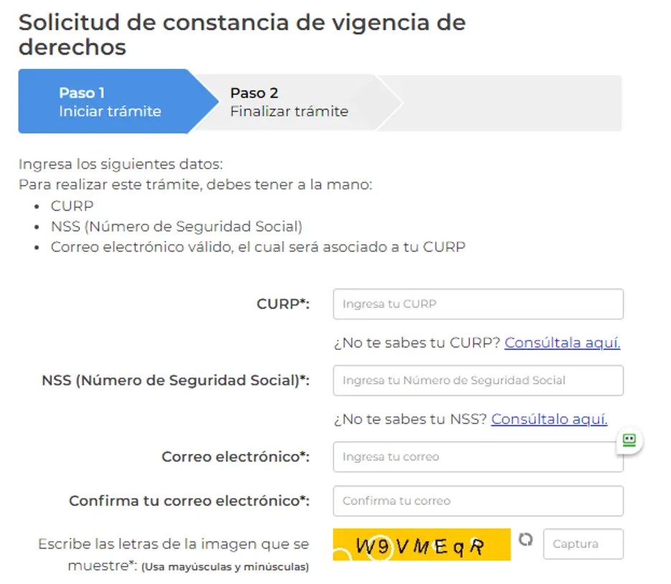The image size is (671, 584).
Task: Switch to Paso 2 Finalizar trámite
Action: tap(287, 102)
